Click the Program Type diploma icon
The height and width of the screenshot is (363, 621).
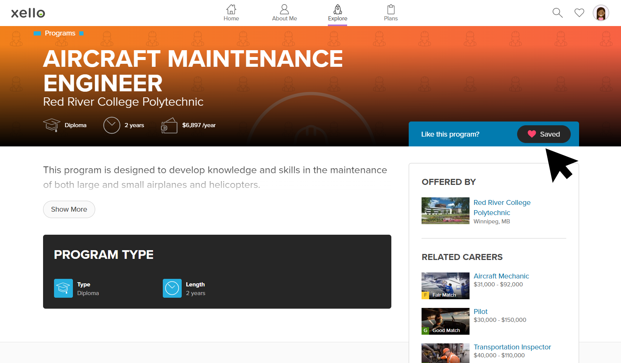tap(63, 288)
